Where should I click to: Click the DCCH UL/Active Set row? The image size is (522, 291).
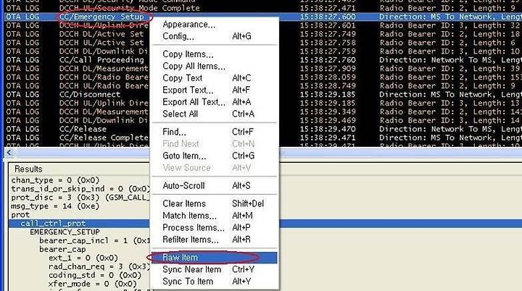coord(101,43)
